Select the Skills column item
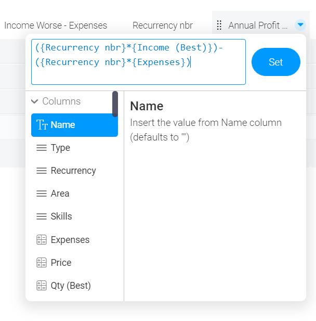Image resolution: width=316 pixels, height=321 pixels. coord(74,216)
